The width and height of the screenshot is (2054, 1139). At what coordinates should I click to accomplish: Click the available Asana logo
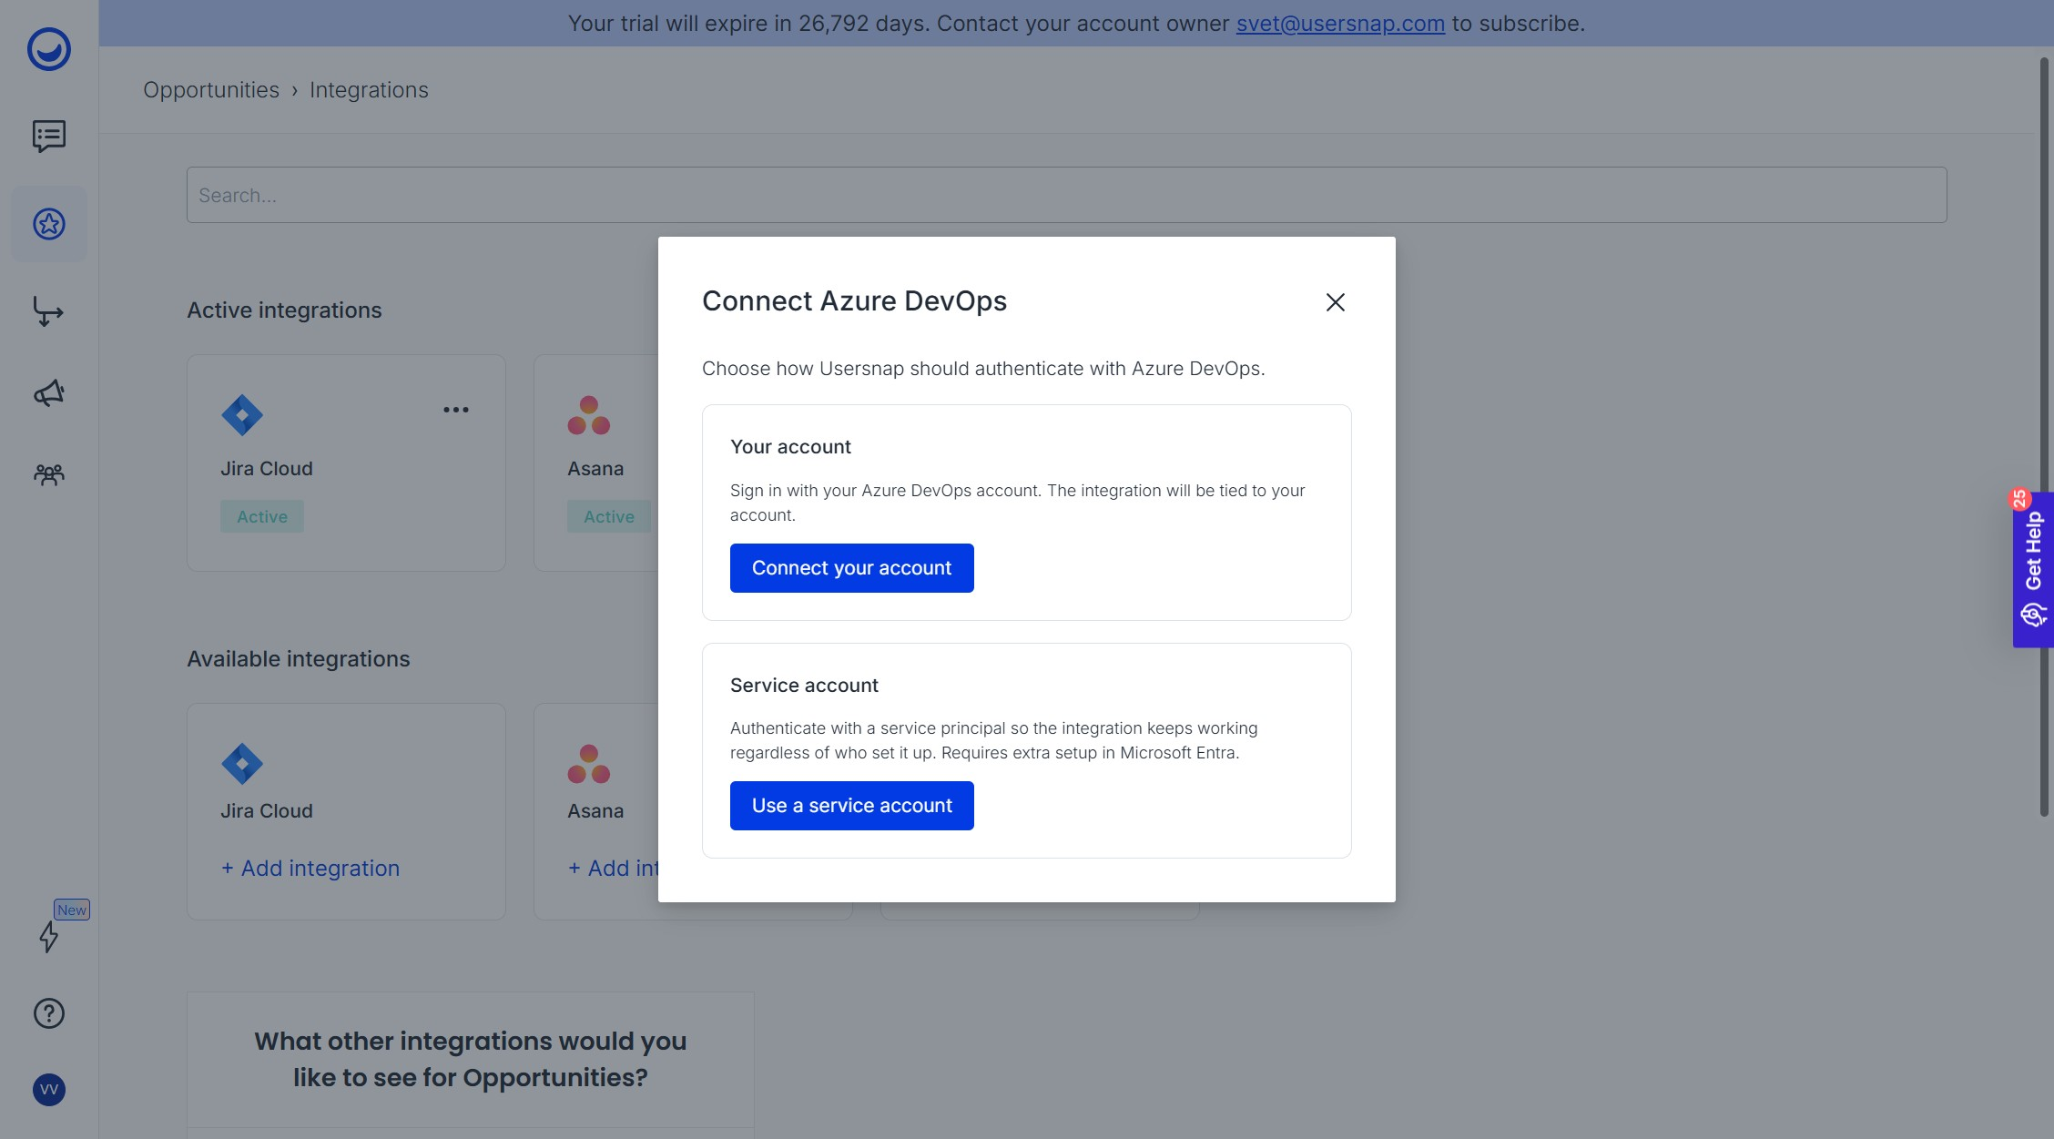click(x=589, y=764)
